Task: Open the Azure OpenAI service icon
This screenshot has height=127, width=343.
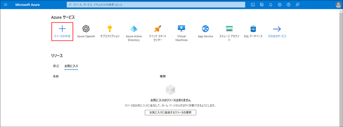Action: 86,29
